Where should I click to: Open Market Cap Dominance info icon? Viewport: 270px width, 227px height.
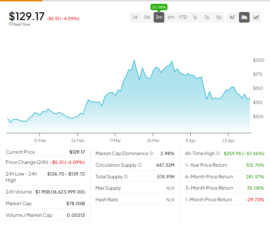(151, 153)
